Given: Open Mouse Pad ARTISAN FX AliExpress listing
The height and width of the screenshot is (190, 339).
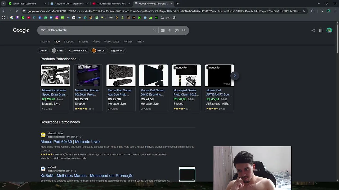Looking at the screenshot, I should click(x=219, y=88).
